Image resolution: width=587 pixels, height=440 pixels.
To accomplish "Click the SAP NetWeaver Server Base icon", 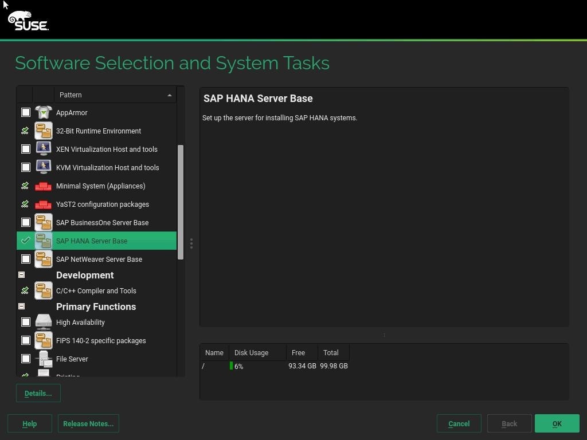I will click(x=44, y=259).
